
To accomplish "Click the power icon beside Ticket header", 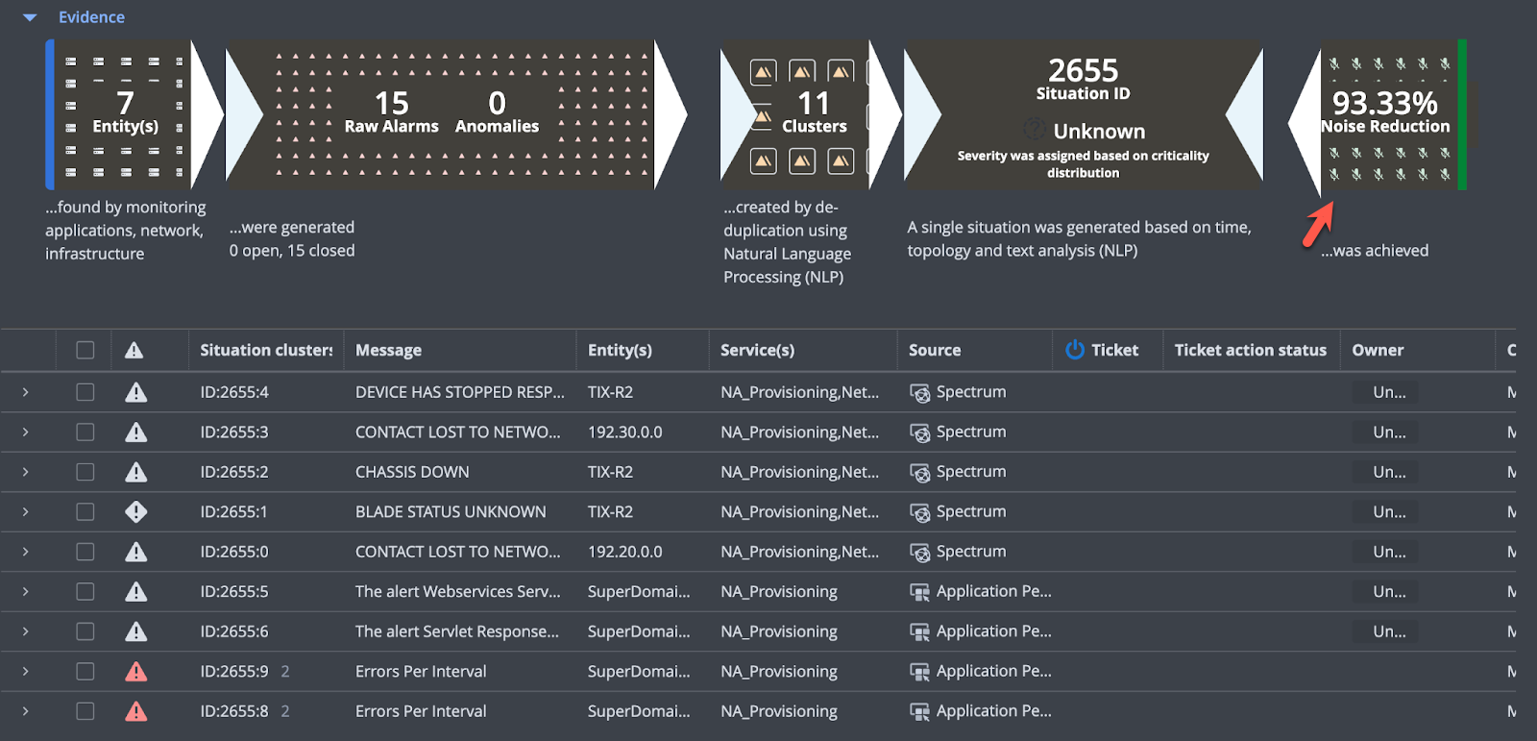I will coord(1075,350).
